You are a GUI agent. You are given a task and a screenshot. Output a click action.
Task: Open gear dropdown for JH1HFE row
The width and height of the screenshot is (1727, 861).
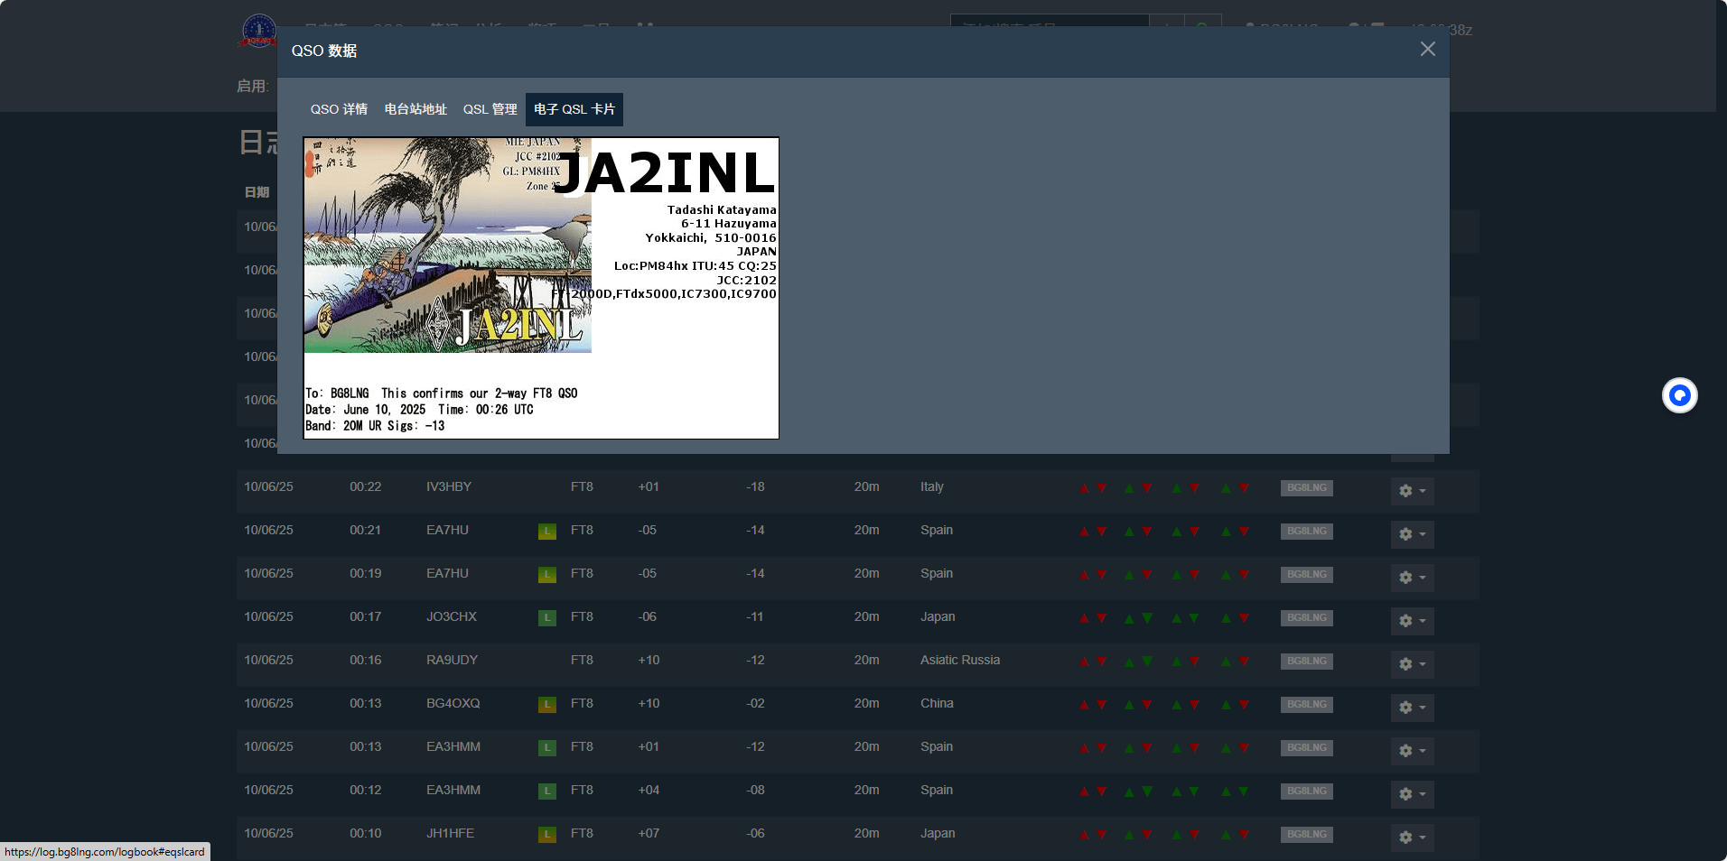(1412, 838)
